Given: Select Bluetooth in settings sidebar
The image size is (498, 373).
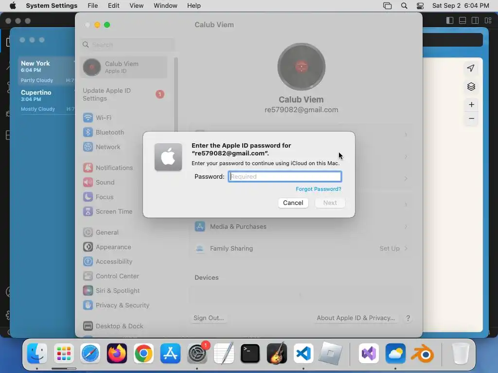Looking at the screenshot, I should point(124,132).
